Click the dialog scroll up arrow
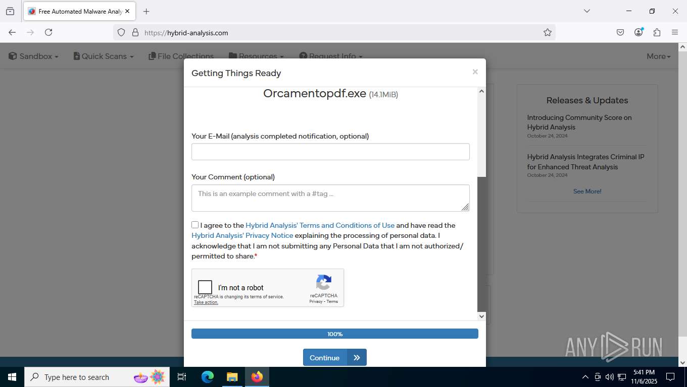This screenshot has height=387, width=687. (481, 91)
